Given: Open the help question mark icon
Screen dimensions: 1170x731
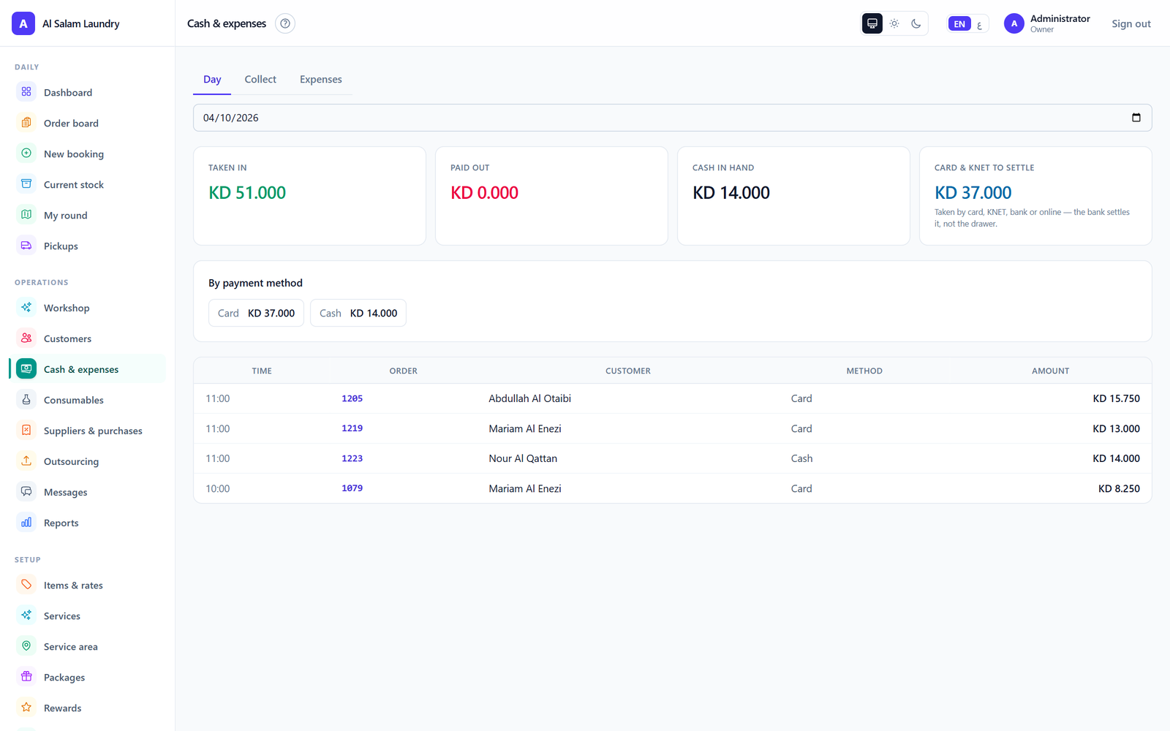Looking at the screenshot, I should pyautogui.click(x=285, y=23).
